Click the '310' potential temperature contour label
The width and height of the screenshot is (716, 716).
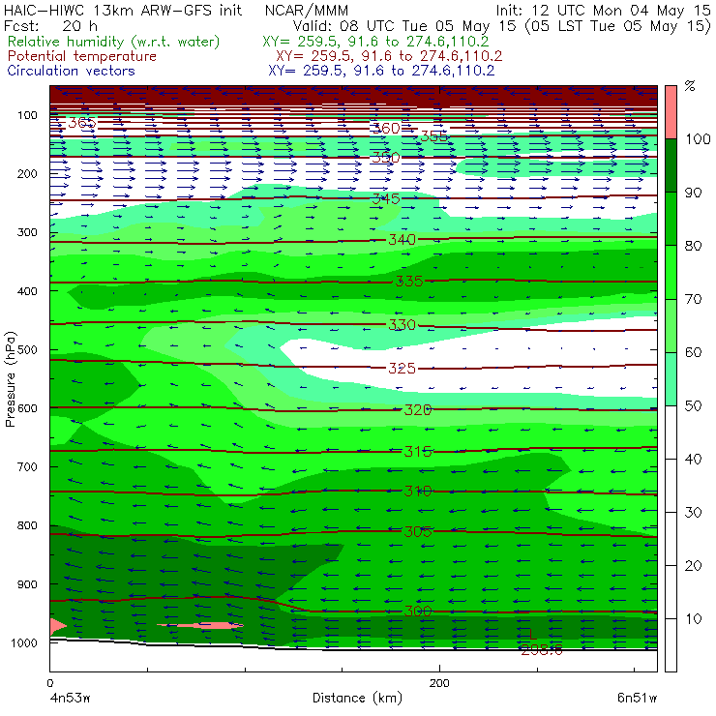coord(418,491)
